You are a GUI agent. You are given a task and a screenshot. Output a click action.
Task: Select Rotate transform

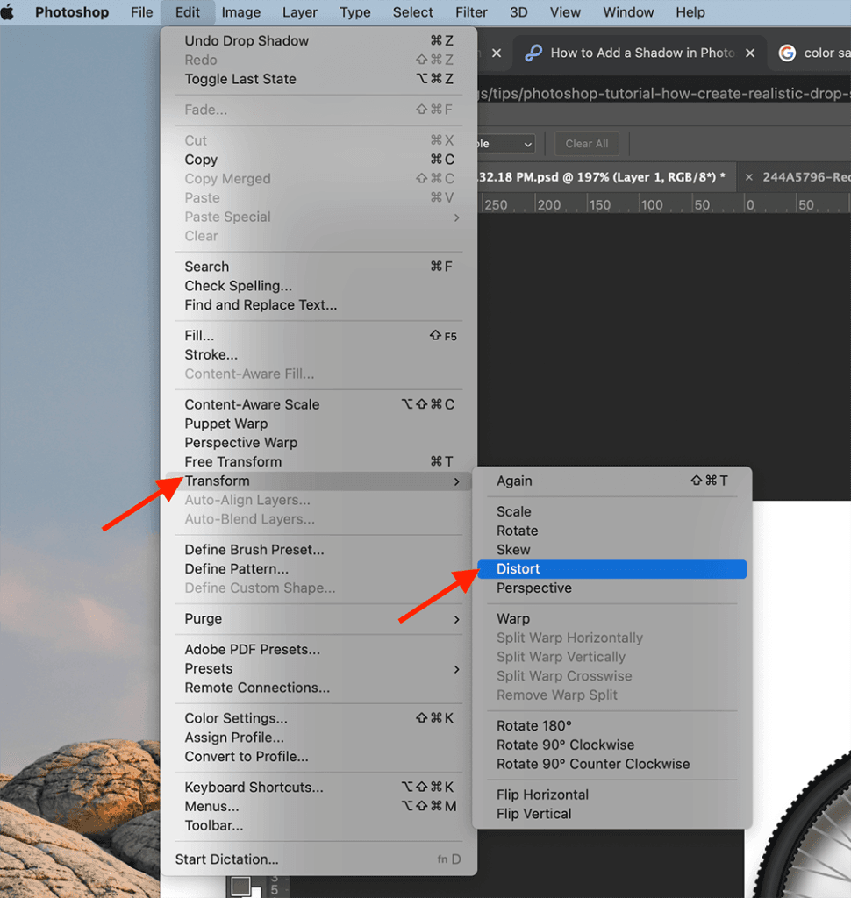coord(612,531)
